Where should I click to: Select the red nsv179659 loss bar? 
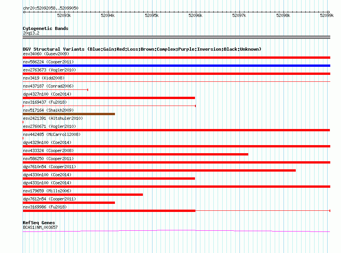click(x=83, y=195)
